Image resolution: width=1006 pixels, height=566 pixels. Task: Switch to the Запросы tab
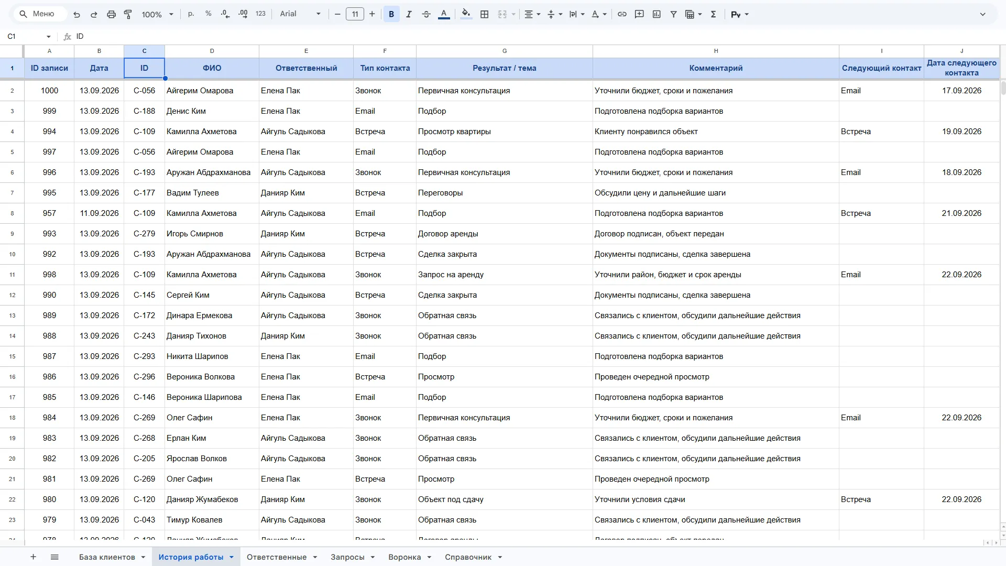tap(353, 557)
